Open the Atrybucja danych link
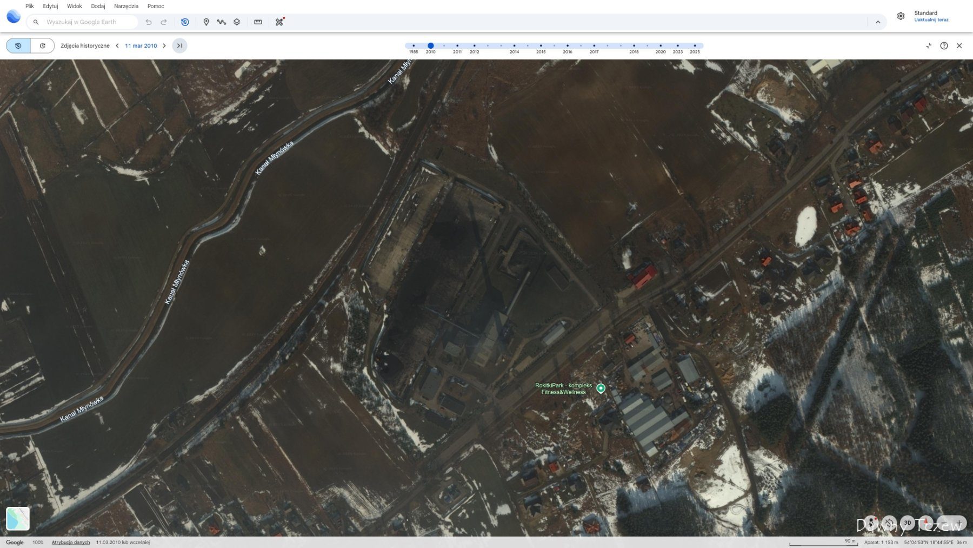The width and height of the screenshot is (973, 548). 71,542
